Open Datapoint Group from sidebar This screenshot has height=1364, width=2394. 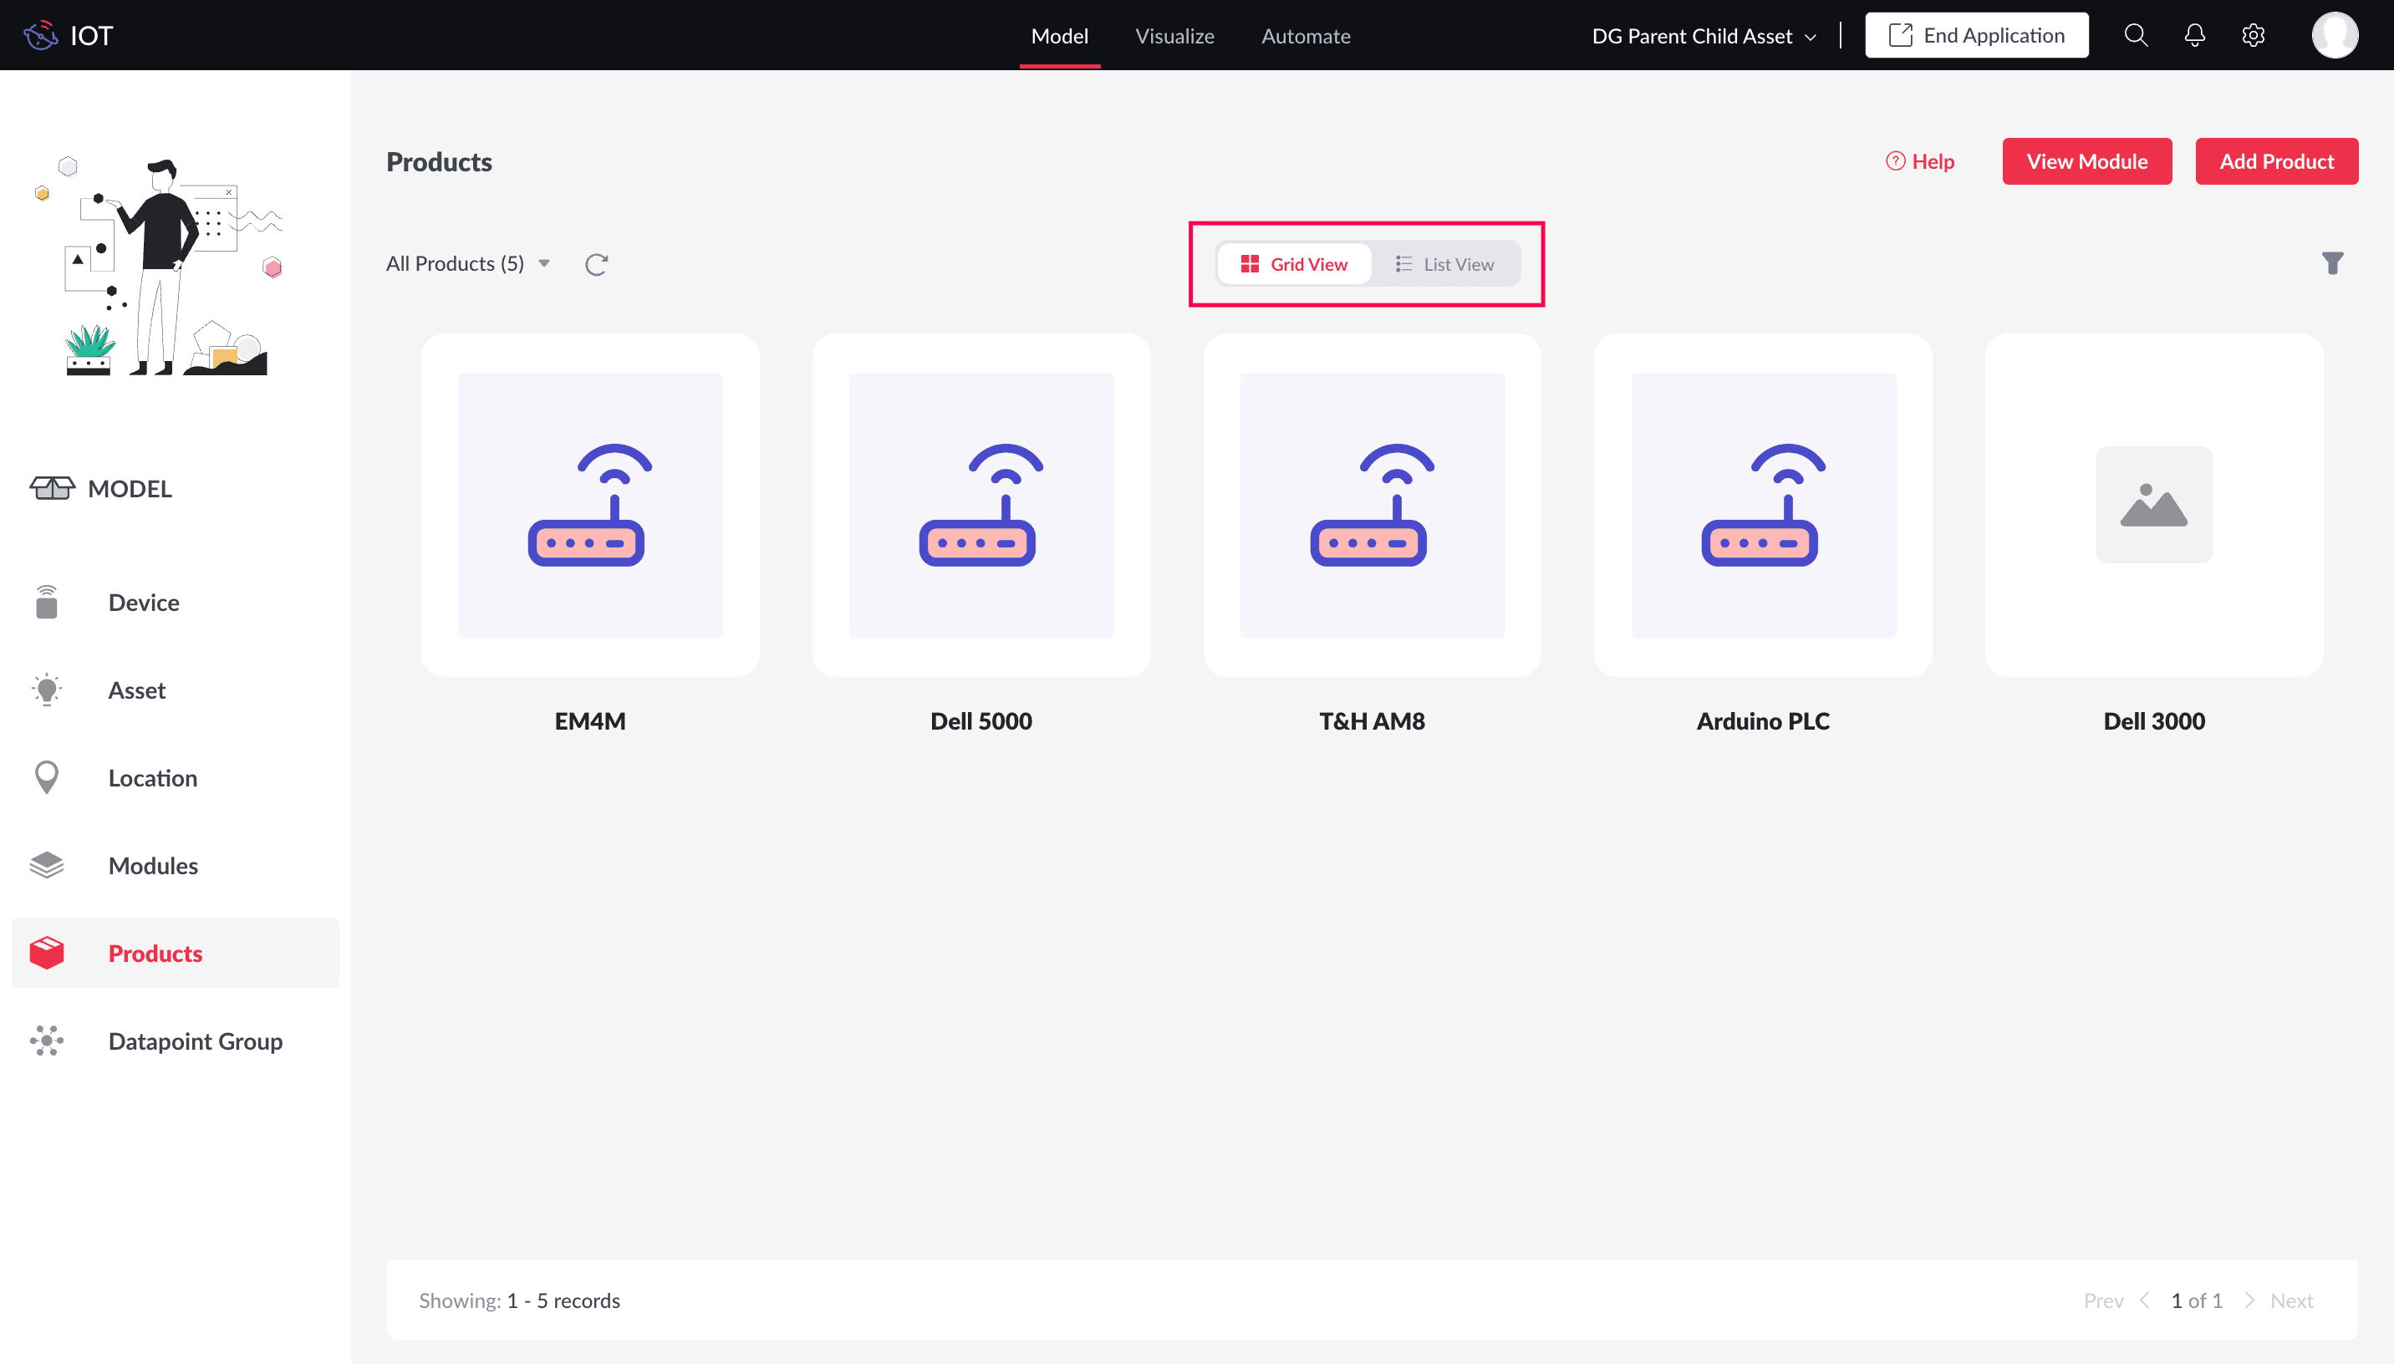tap(195, 1041)
